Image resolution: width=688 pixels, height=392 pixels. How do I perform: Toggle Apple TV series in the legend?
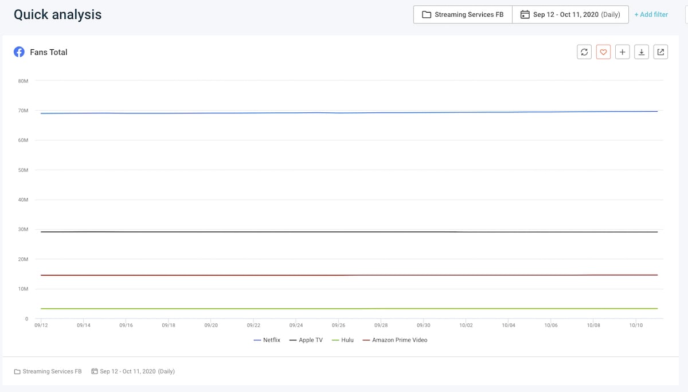click(306, 340)
